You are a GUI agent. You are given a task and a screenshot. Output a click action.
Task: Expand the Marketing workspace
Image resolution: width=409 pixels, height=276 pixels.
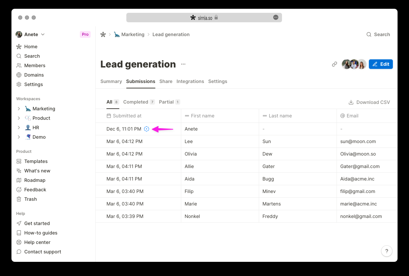19,109
